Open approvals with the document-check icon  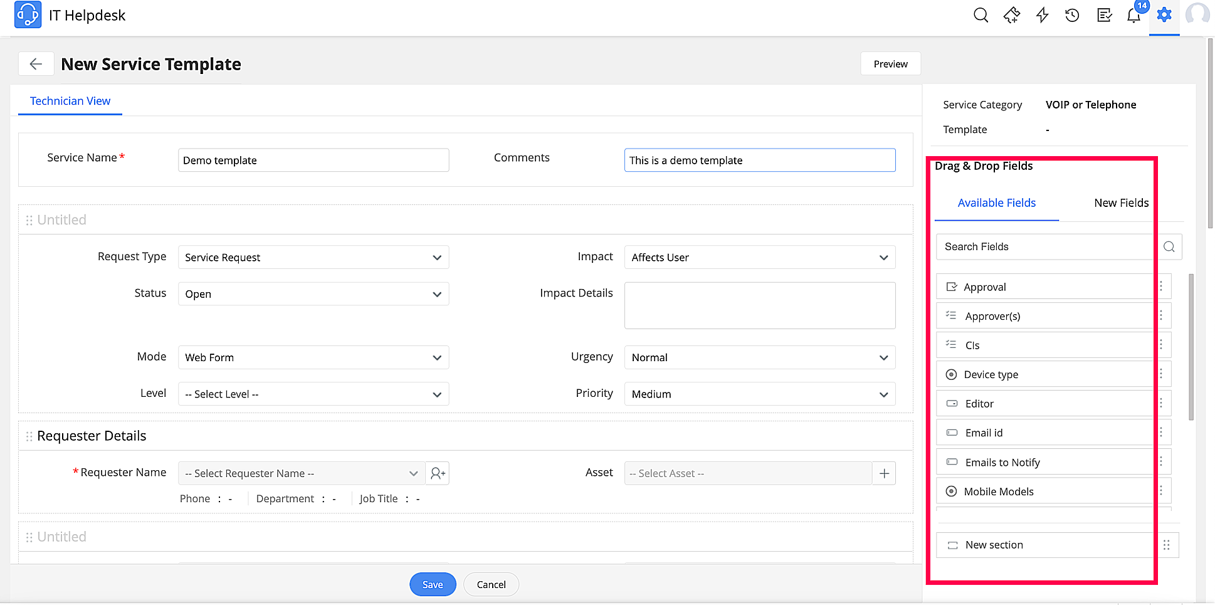coord(1103,15)
